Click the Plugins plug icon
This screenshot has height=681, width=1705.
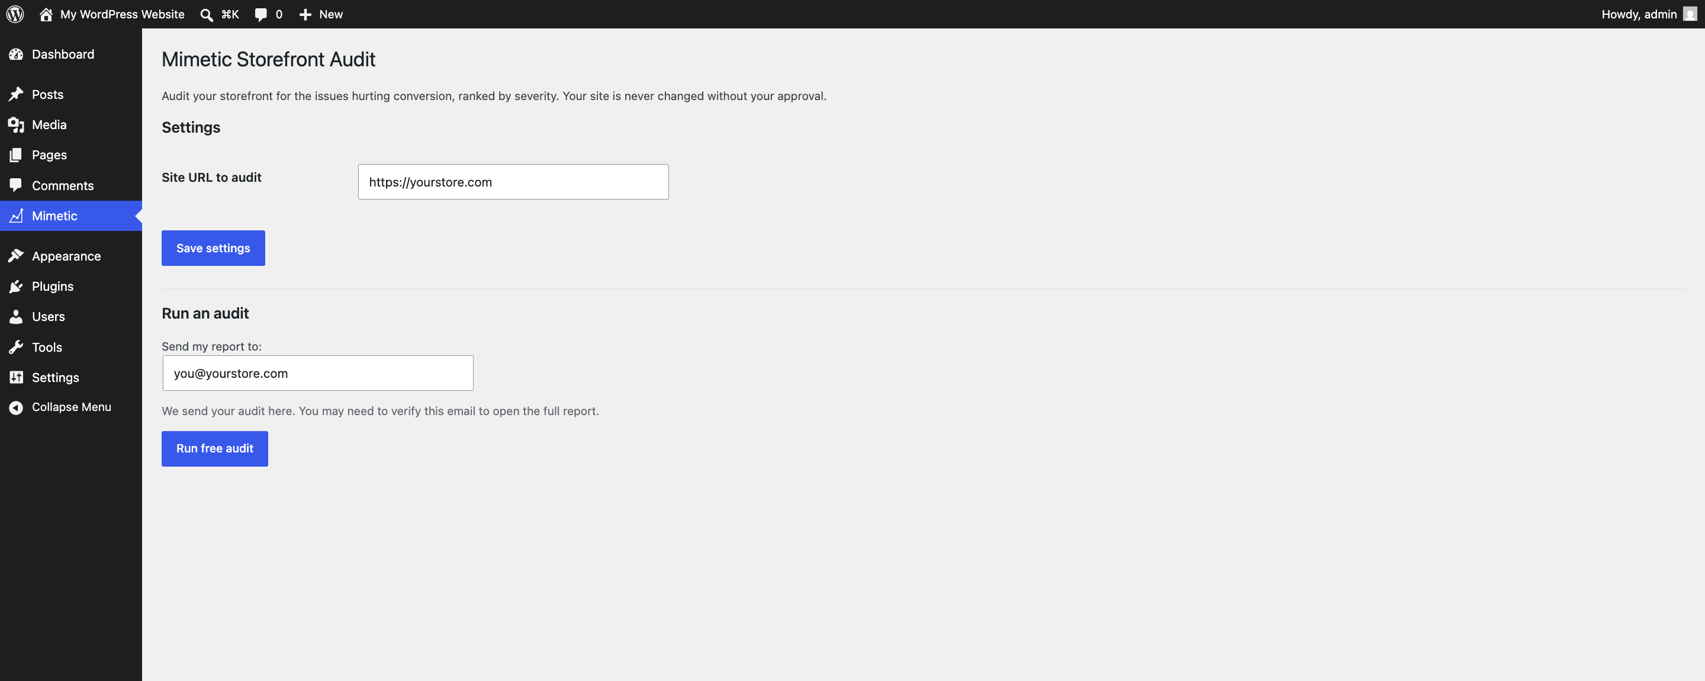coord(16,287)
